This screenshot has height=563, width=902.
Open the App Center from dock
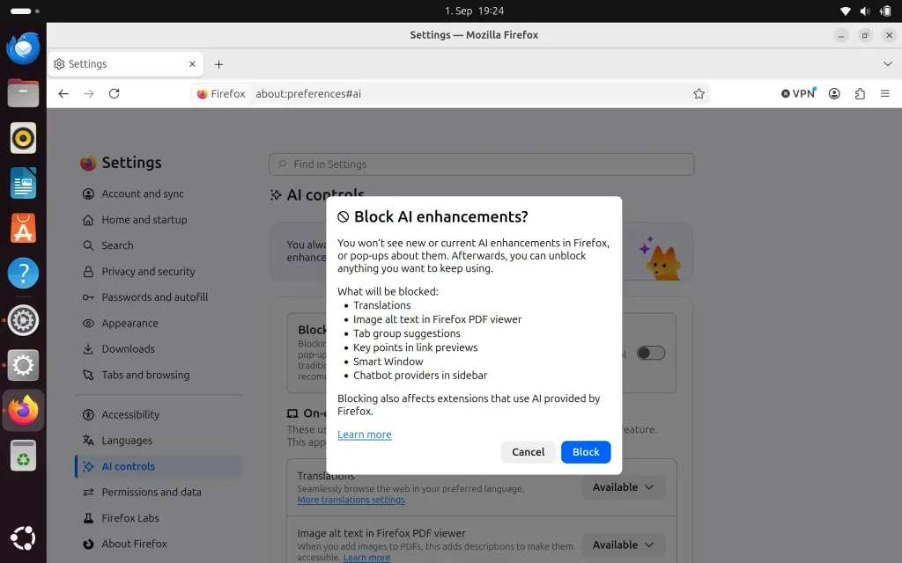coord(23,228)
